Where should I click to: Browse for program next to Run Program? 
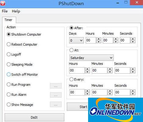[x=56, y=86]
